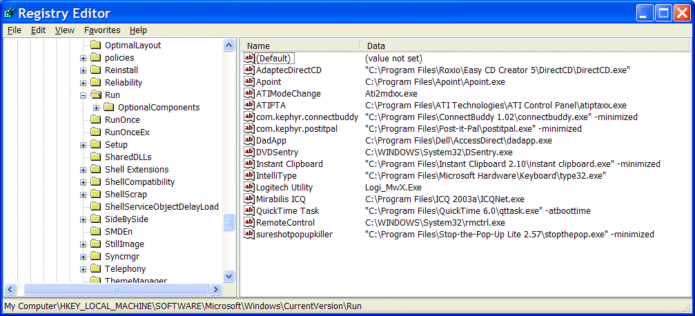695x316 pixels.
Task: Click the tree scroll down arrow
Action: [228, 276]
